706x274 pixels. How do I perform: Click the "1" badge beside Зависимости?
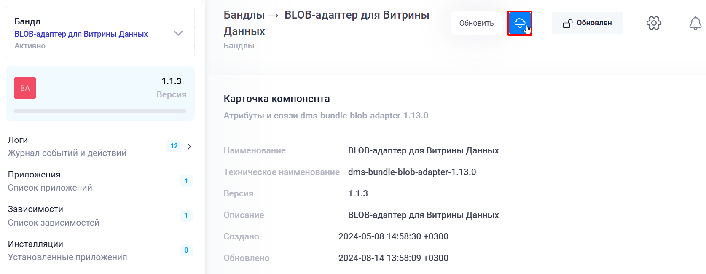[187, 215]
